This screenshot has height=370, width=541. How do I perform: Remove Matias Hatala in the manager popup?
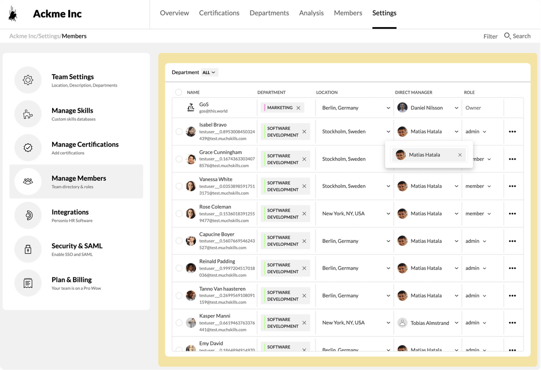(460, 155)
